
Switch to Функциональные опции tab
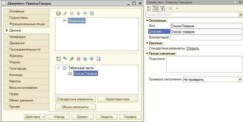pos(26,24)
